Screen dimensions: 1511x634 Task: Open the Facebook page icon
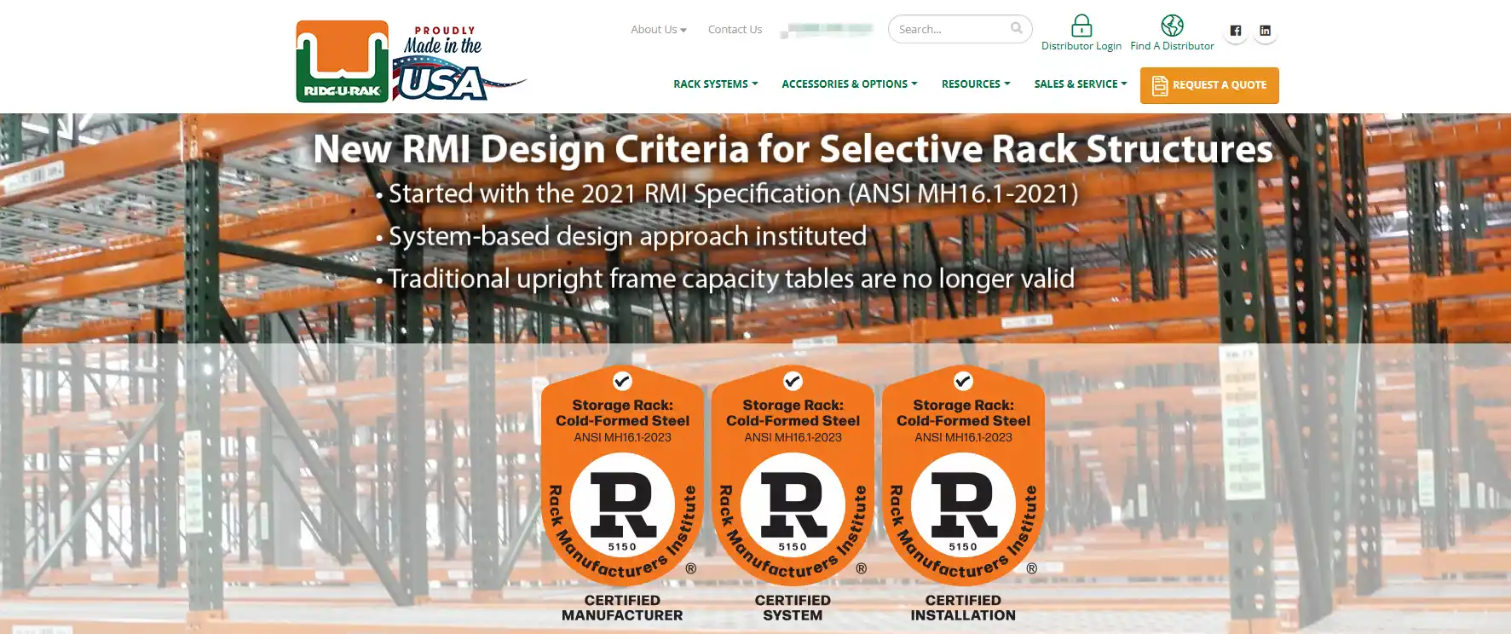[x=1236, y=31]
